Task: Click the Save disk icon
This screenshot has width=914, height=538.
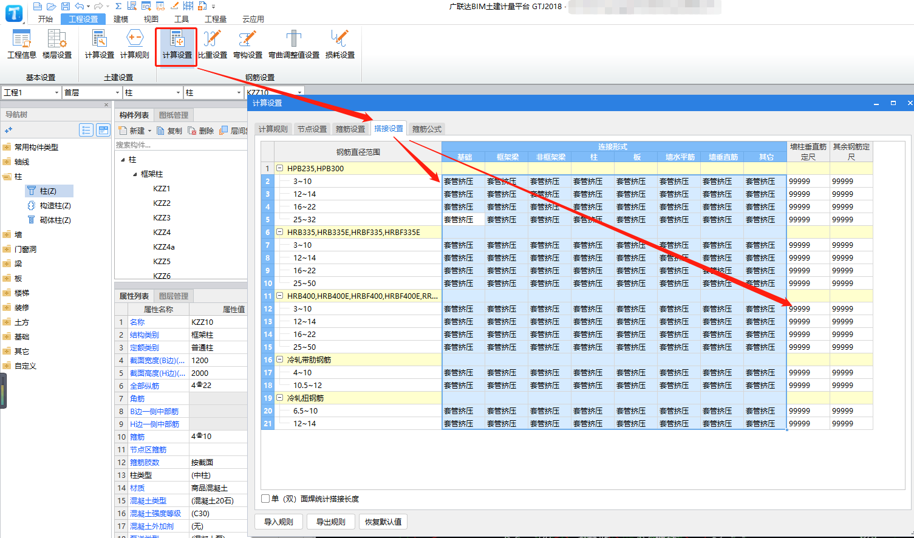Action: click(x=65, y=6)
